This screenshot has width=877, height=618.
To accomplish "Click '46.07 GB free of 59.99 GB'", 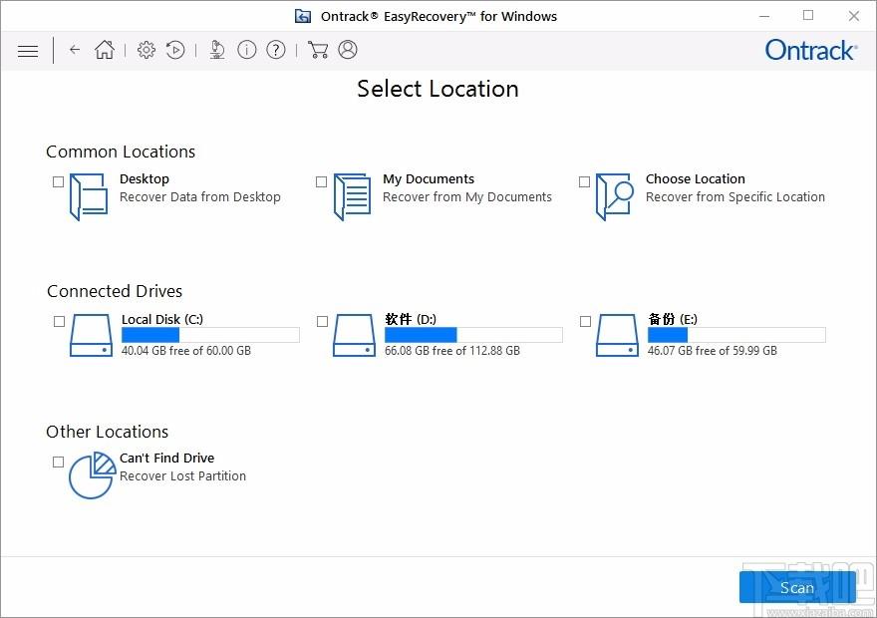I will (x=713, y=351).
